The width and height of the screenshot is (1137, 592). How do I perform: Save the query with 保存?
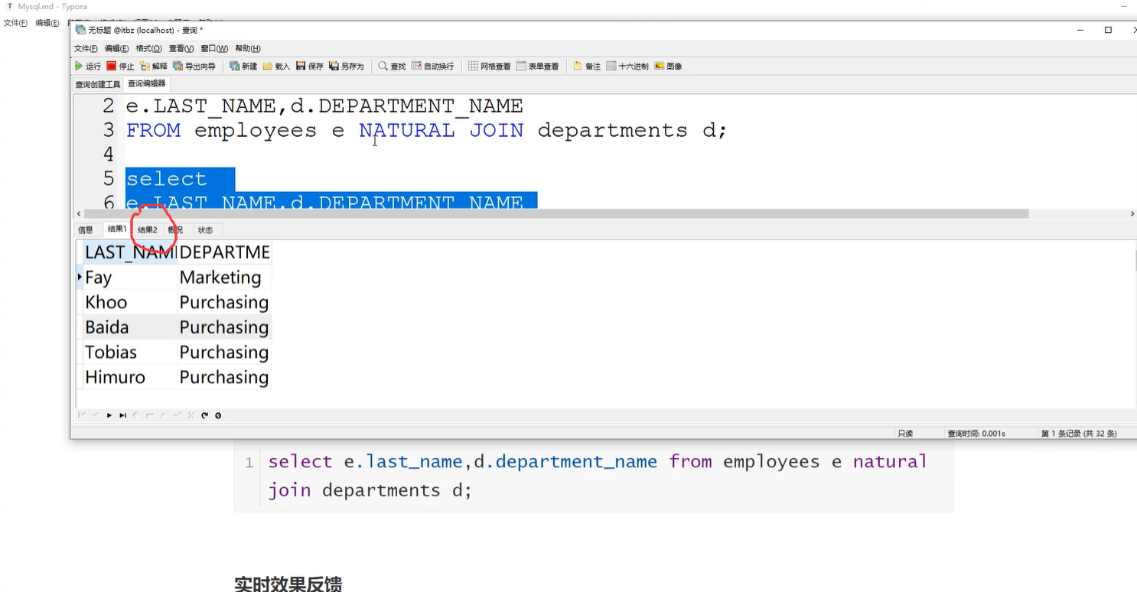(310, 67)
